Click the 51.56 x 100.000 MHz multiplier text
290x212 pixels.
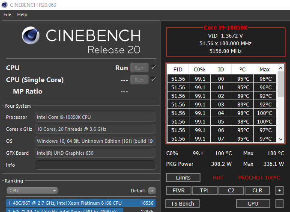(x=225, y=43)
